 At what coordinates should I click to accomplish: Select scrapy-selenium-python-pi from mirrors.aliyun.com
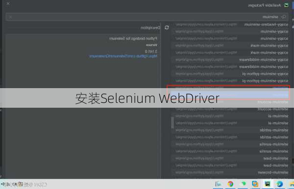(230, 81)
